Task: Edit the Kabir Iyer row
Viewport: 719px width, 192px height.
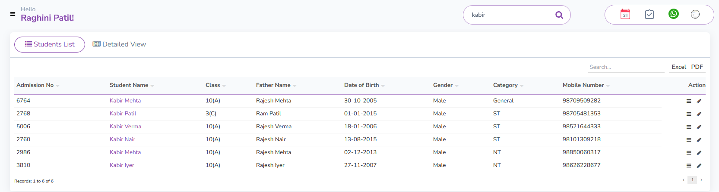Action: coord(699,166)
